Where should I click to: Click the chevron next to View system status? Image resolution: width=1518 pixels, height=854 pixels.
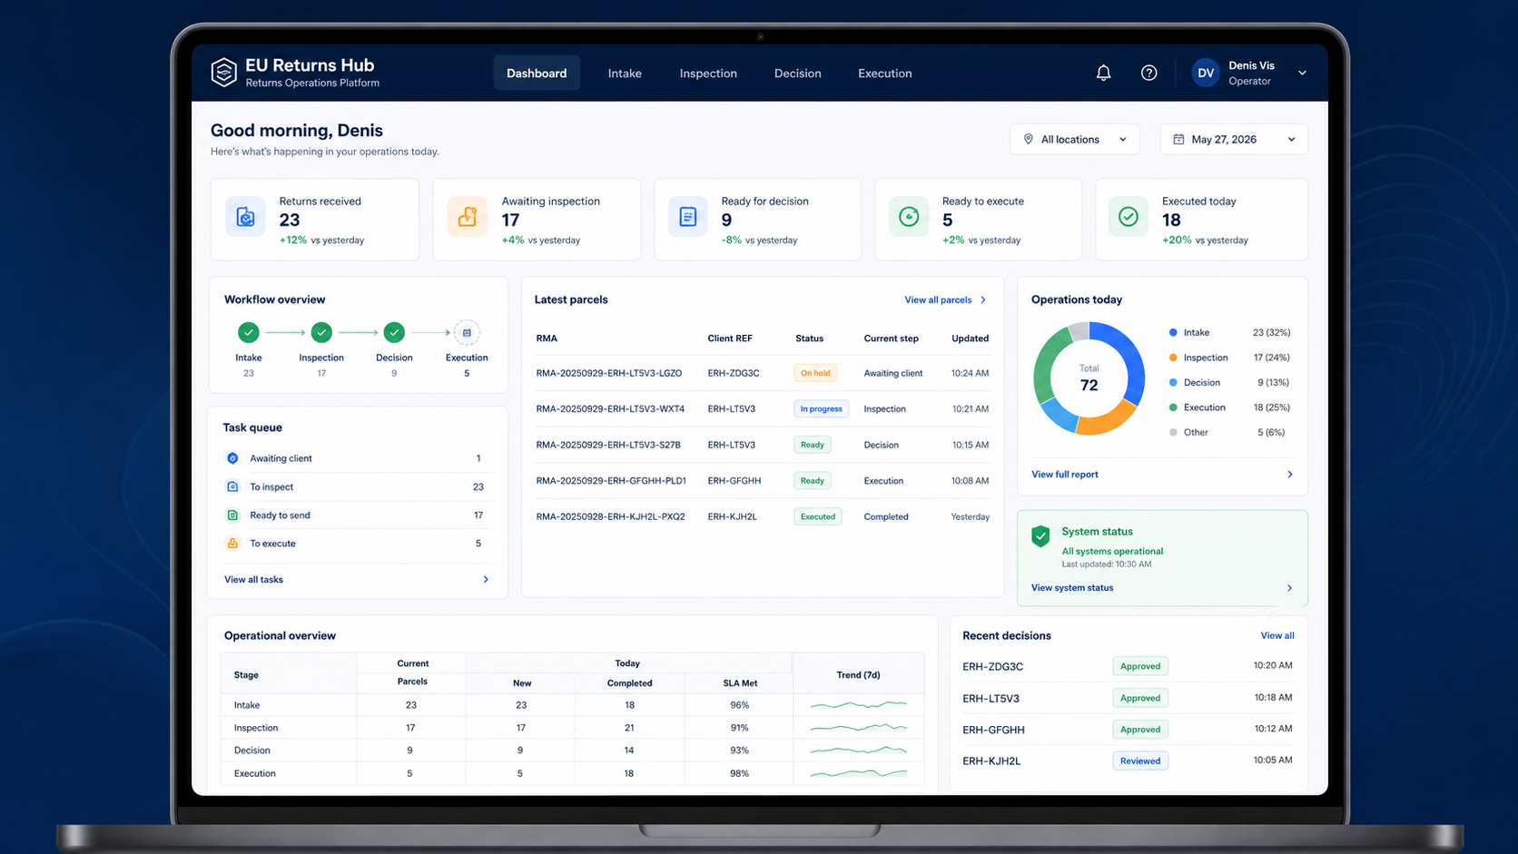pyautogui.click(x=1289, y=587)
